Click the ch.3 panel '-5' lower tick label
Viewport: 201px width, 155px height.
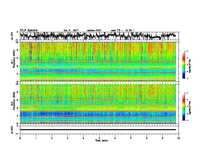click(17, 134)
